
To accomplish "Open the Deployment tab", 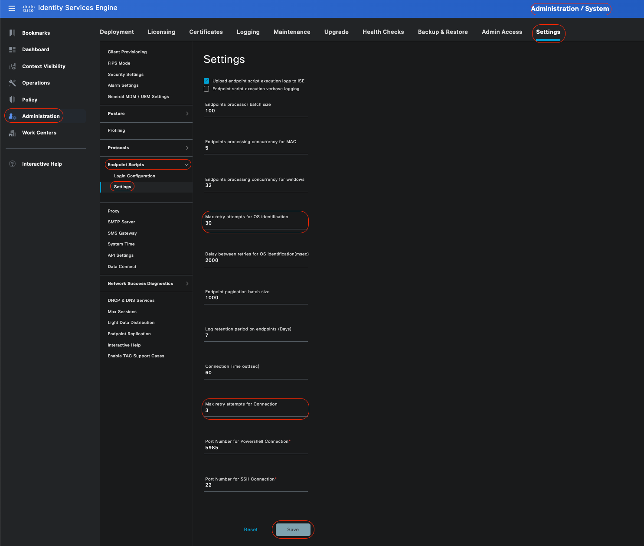I will [x=117, y=32].
